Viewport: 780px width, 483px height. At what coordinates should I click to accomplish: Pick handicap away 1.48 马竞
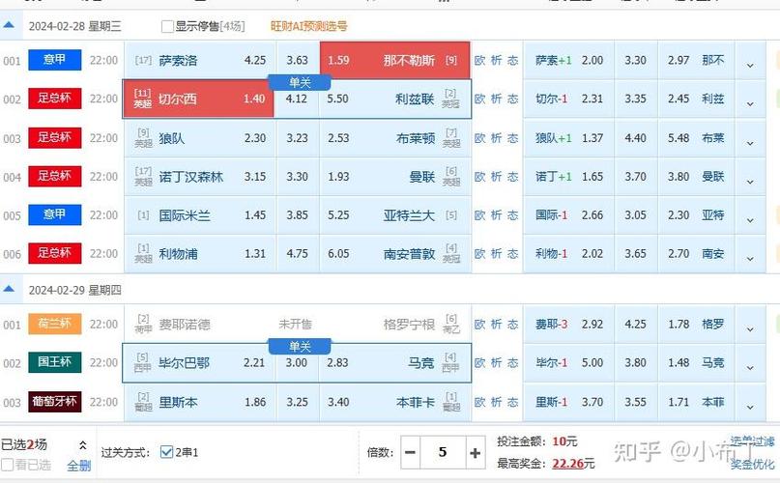click(x=696, y=363)
